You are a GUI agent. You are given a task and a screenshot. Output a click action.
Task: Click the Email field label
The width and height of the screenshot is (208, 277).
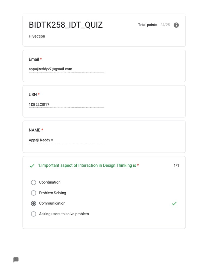pos(34,59)
